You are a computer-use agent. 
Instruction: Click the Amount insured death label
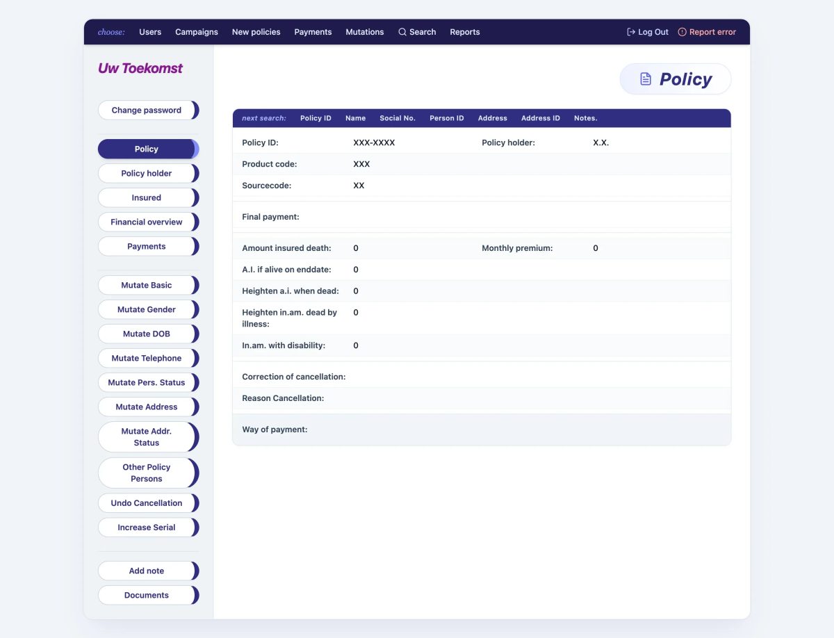coord(286,248)
